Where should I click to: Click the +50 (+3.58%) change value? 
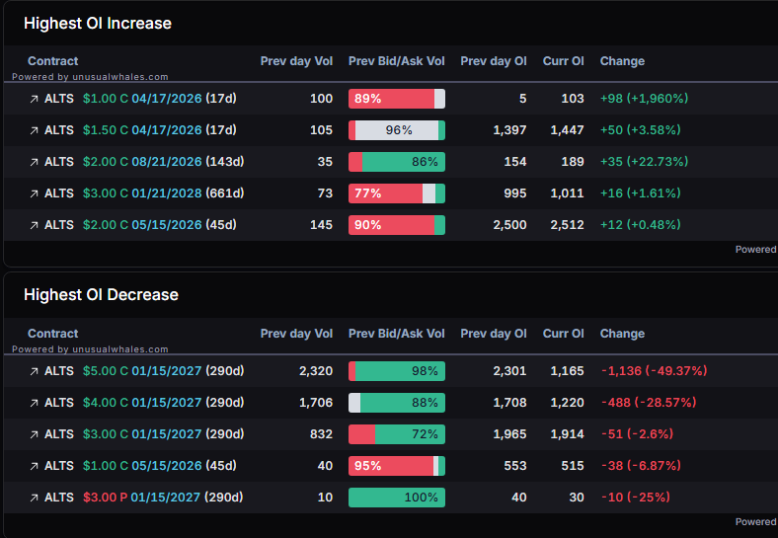click(640, 130)
